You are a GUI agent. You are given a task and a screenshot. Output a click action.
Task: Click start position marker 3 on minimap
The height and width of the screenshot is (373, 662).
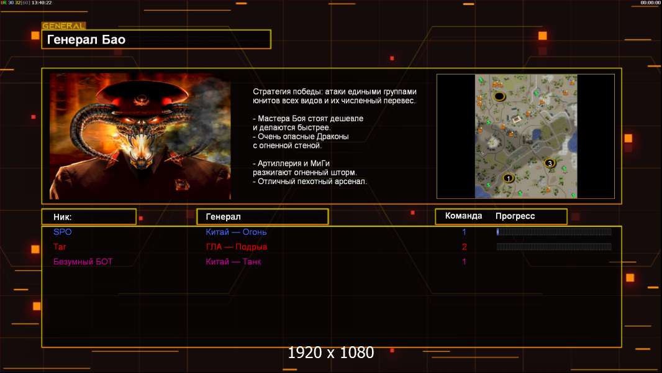click(x=549, y=163)
